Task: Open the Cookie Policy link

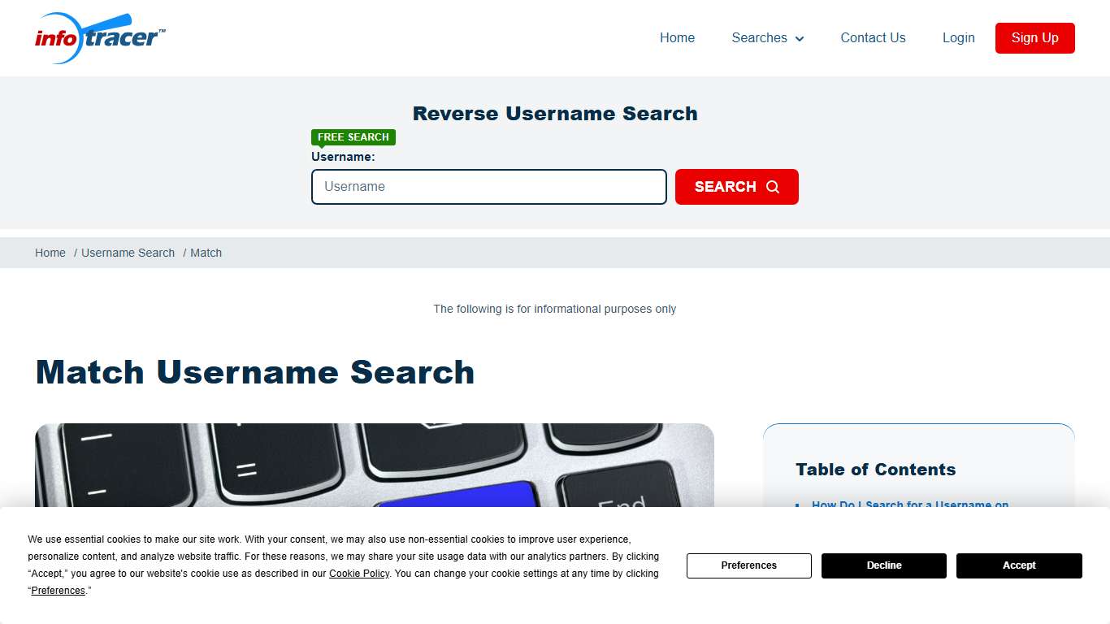Action: pyautogui.click(x=359, y=573)
